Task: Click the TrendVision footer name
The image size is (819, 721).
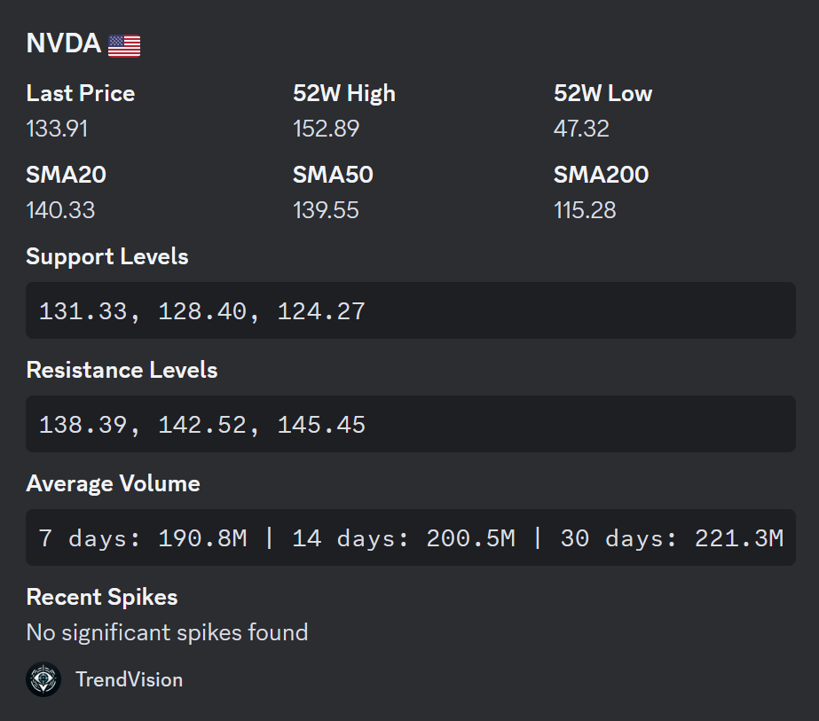Action: (129, 679)
